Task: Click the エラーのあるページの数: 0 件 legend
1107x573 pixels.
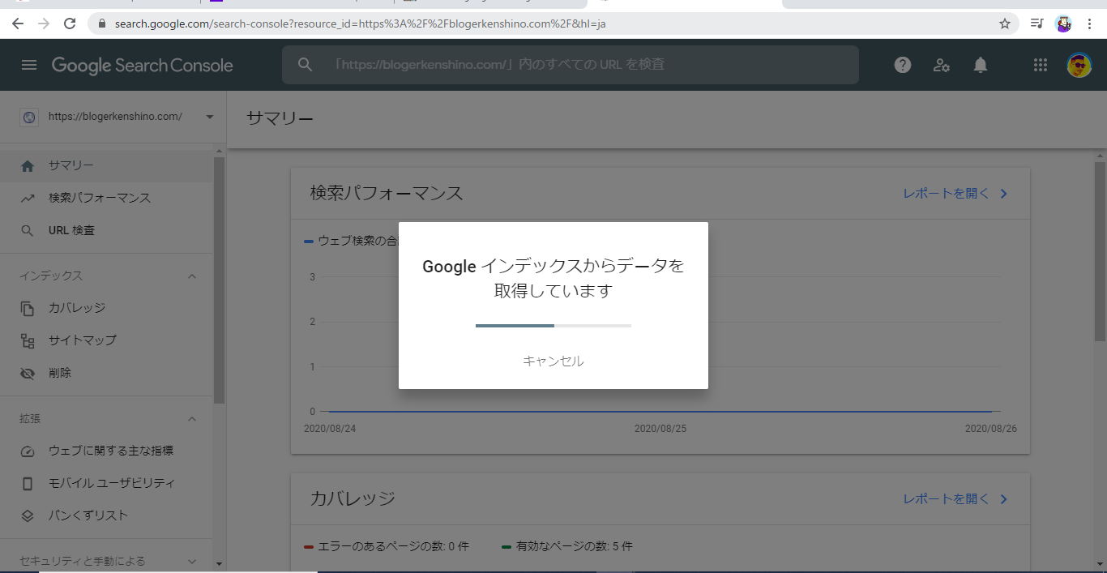Action: (x=387, y=547)
